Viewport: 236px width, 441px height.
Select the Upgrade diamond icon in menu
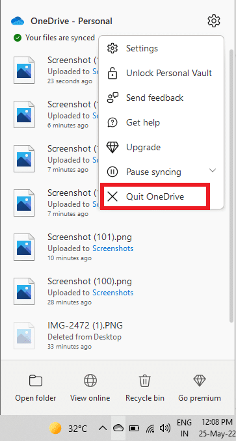(x=112, y=148)
